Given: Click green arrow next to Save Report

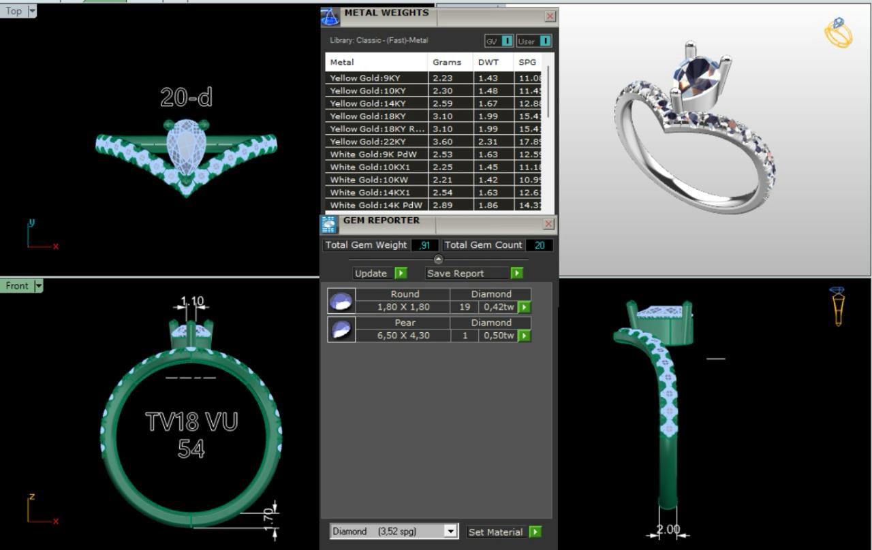Looking at the screenshot, I should point(517,273).
